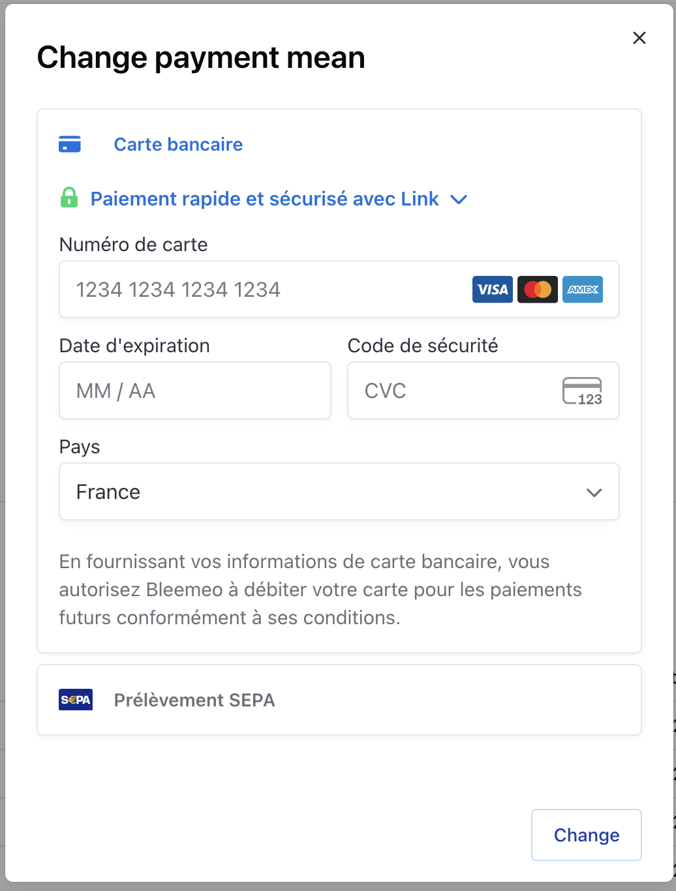Click the SEPA logo
The height and width of the screenshot is (891, 676).
click(75, 699)
